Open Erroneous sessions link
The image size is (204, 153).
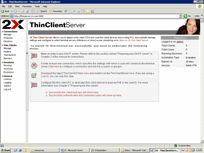(8, 72)
